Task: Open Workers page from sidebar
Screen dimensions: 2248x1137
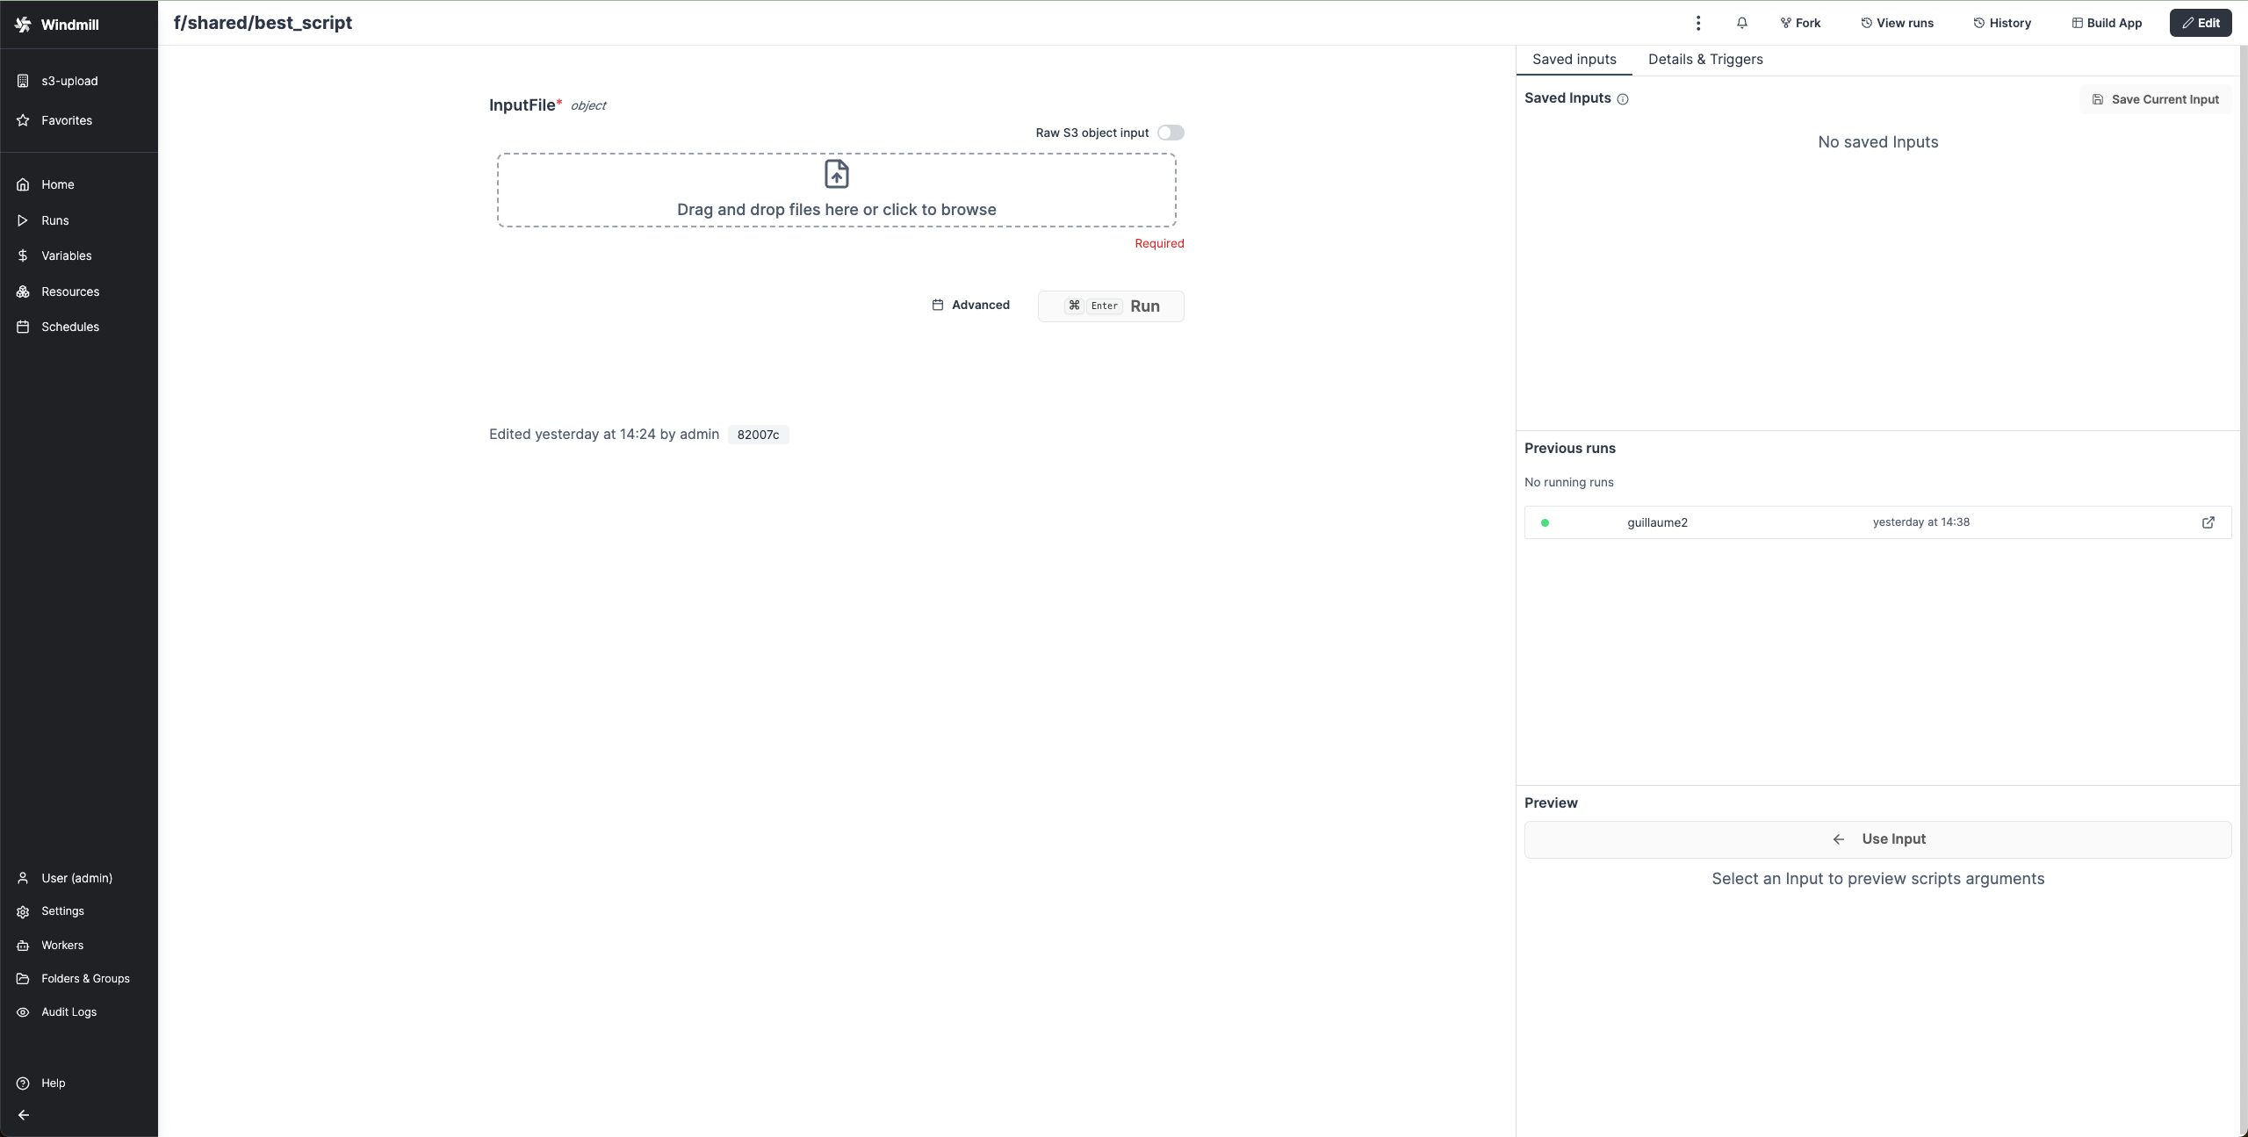Action: coord(61,946)
